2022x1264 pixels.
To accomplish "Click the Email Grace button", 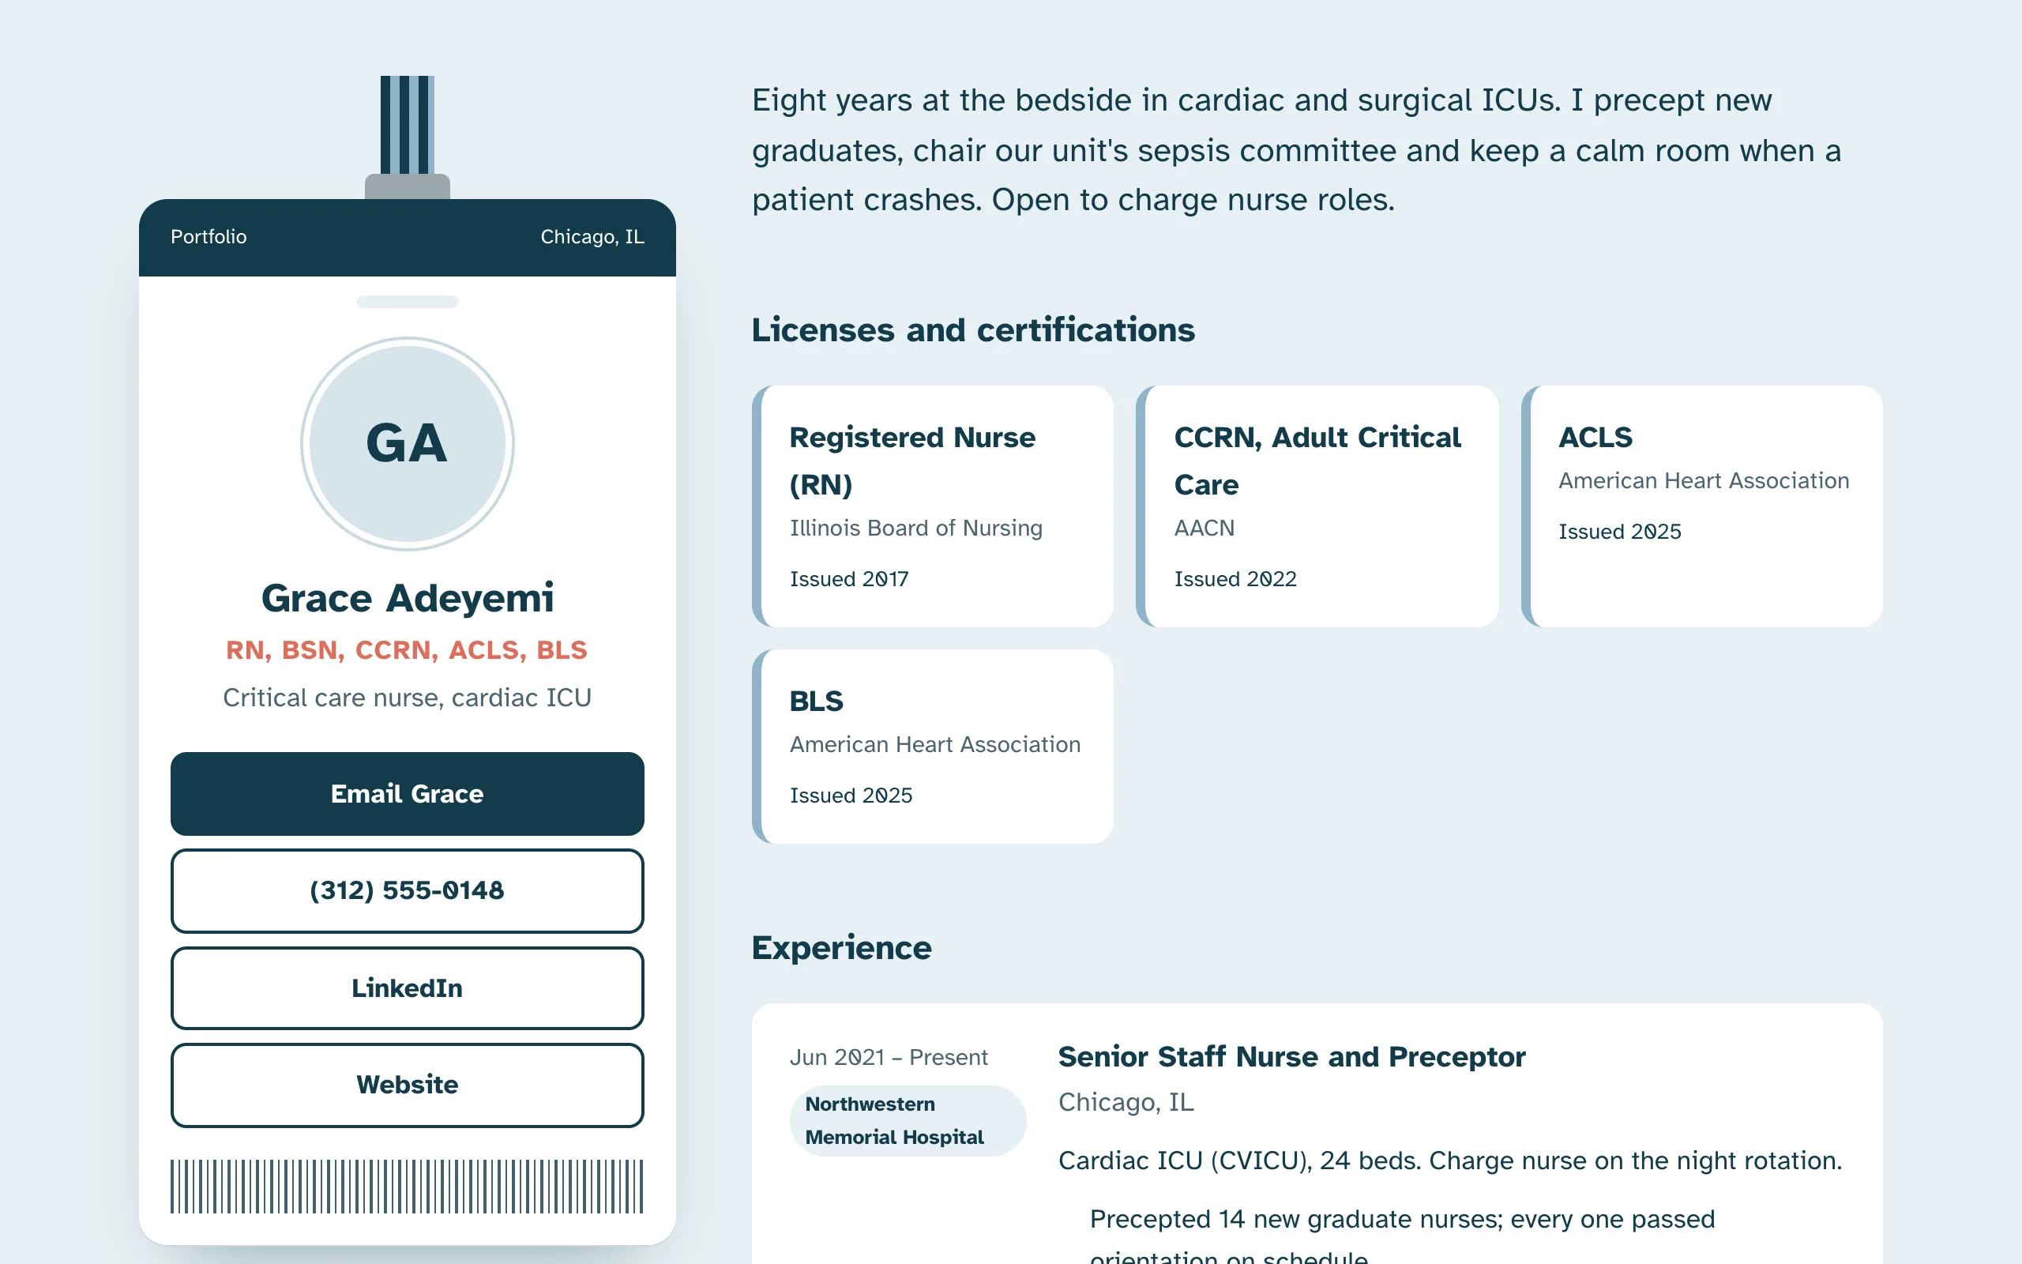I will (x=407, y=793).
